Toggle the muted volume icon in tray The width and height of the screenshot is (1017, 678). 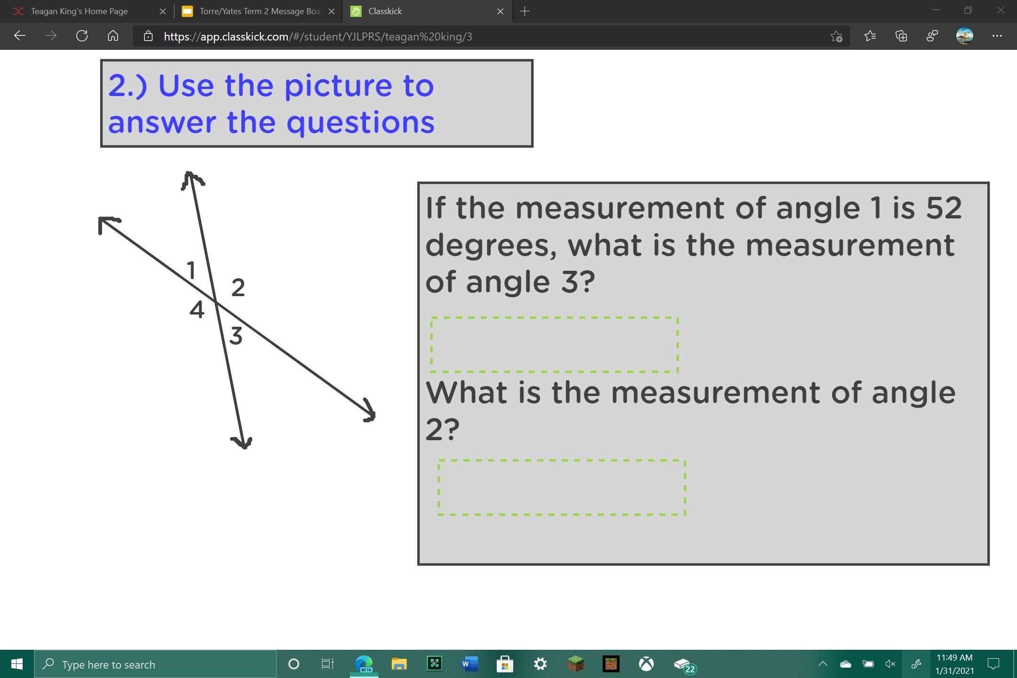[890, 664]
